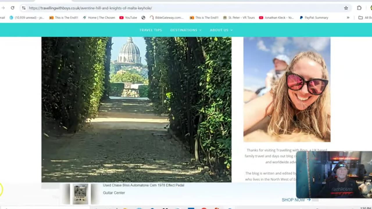Click the travellingwithboys.co.uk address bar
This screenshot has width=372, height=209.
(x=183, y=8)
